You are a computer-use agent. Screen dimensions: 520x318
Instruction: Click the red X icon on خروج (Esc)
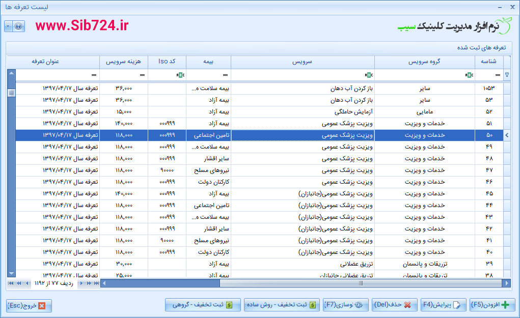[43, 306]
